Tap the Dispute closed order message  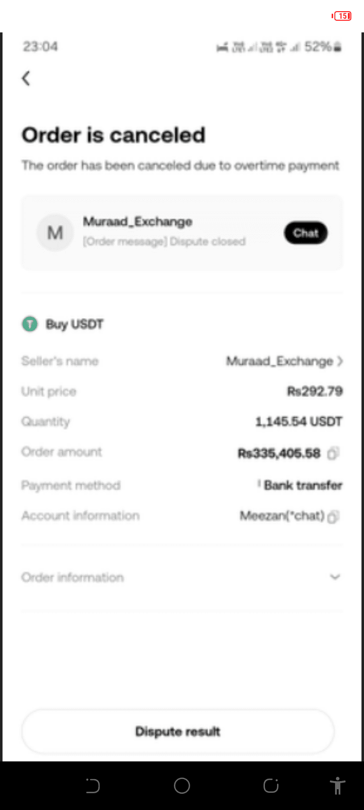164,241
